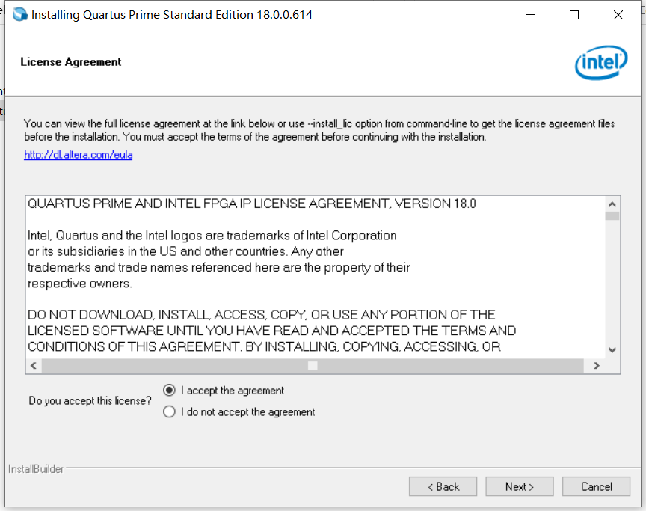Open the http://dl.altera.com/eula link
Image resolution: width=646 pixels, height=511 pixels.
coord(78,155)
